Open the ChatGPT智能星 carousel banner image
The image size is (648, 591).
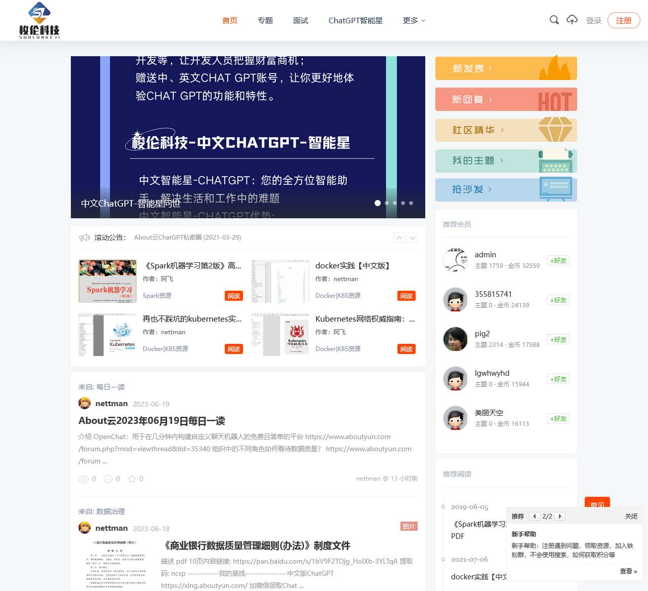pos(248,137)
